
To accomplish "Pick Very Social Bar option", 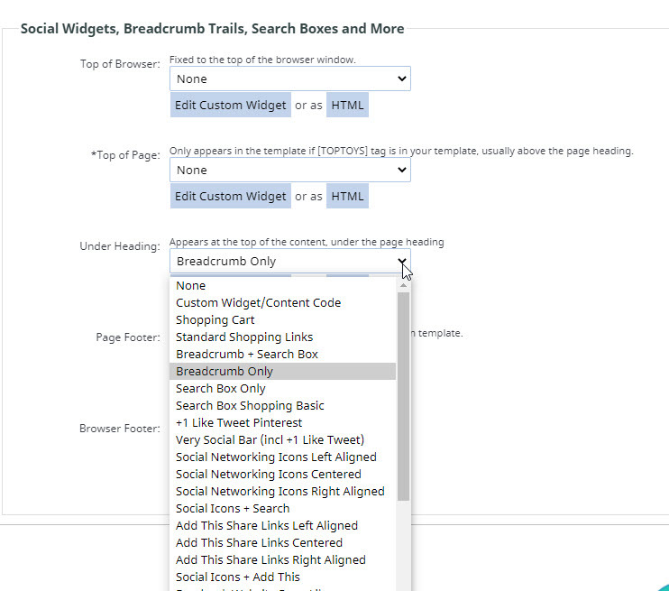I will point(270,440).
